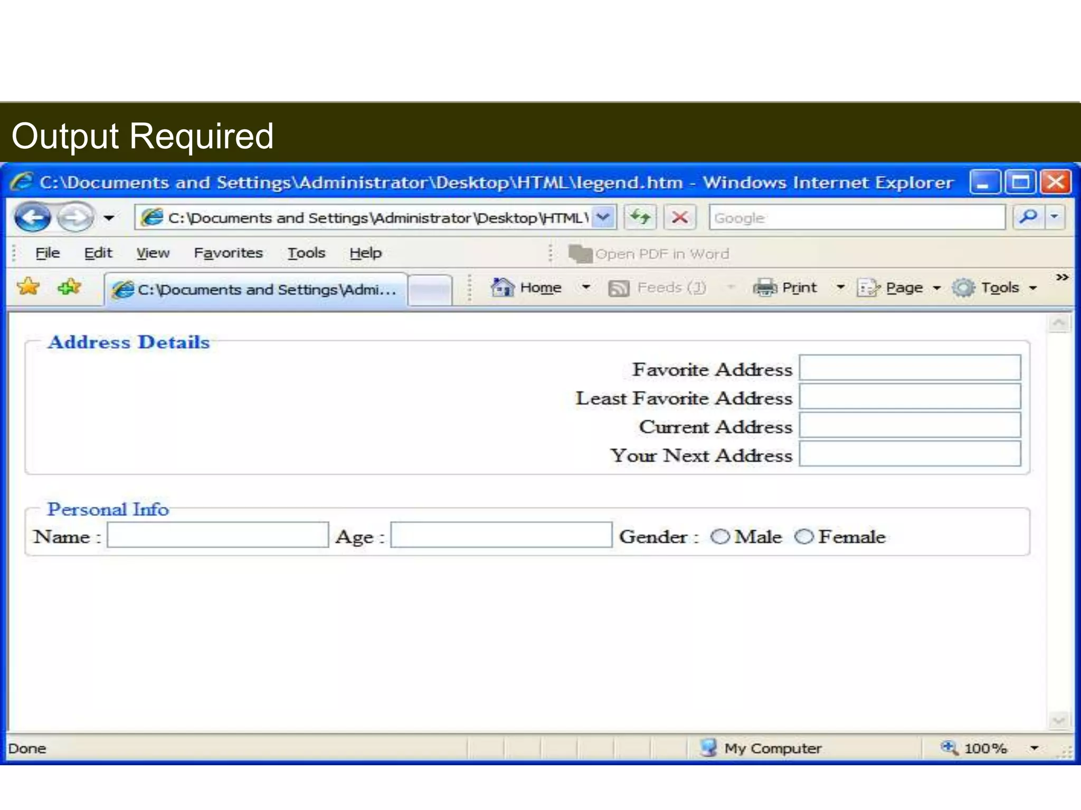Image resolution: width=1081 pixels, height=810 pixels.
Task: Click the red Stop X icon
Action: click(680, 217)
